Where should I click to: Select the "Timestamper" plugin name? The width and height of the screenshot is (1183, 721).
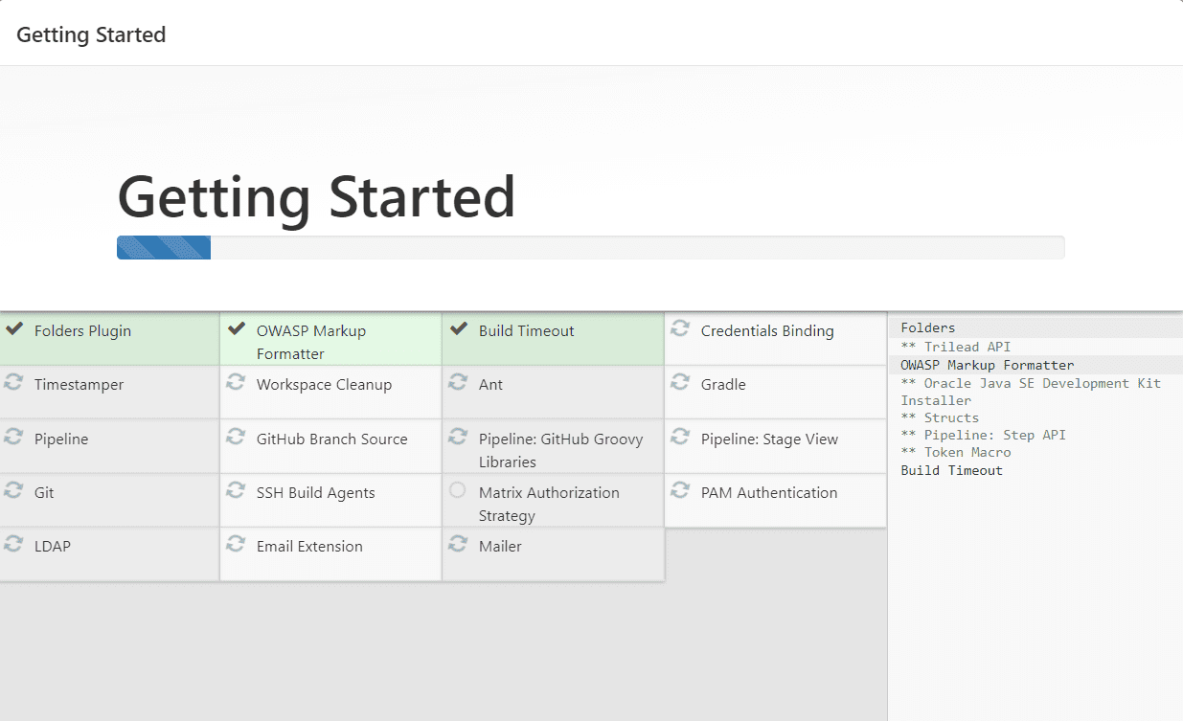pyautogui.click(x=79, y=385)
